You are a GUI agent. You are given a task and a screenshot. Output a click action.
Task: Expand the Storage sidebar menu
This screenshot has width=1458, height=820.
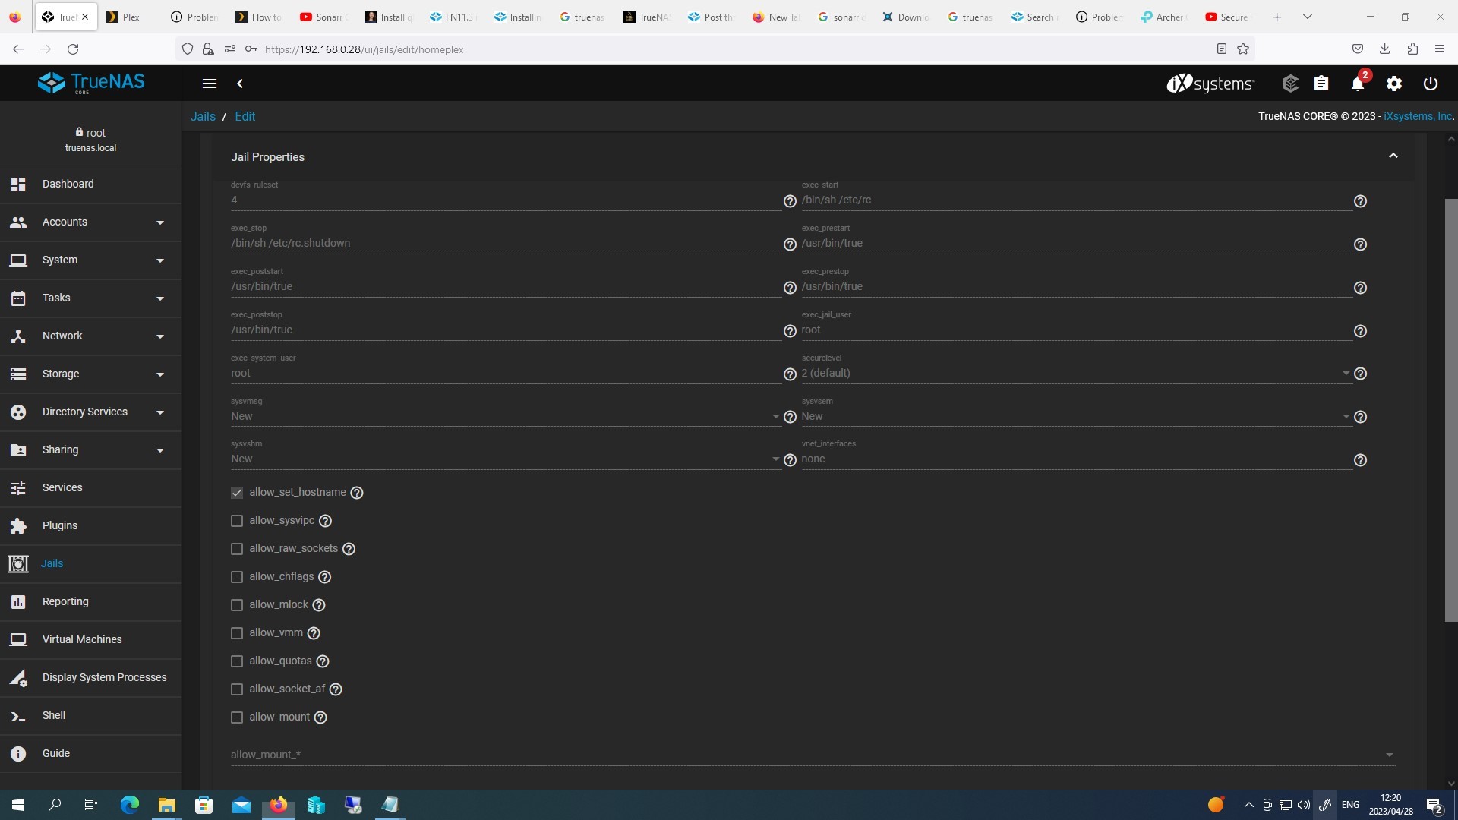pyautogui.click(x=91, y=374)
